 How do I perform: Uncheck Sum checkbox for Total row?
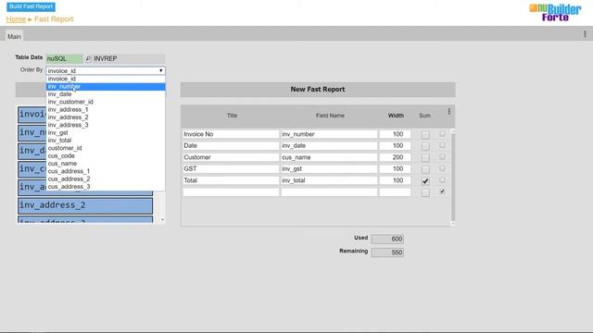pos(425,181)
